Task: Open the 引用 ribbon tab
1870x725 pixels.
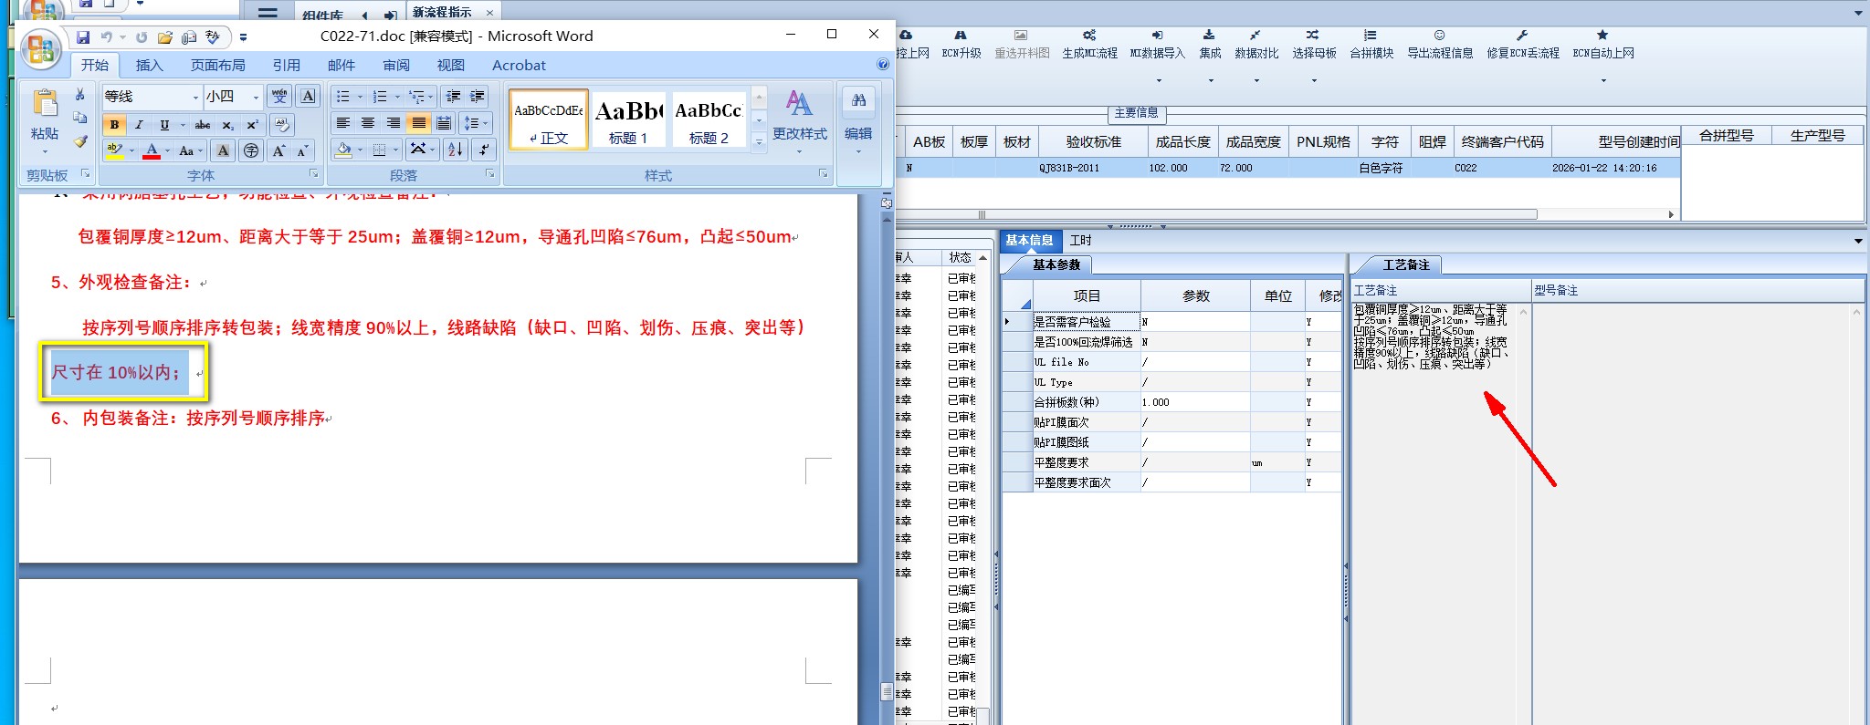Action: point(287,65)
